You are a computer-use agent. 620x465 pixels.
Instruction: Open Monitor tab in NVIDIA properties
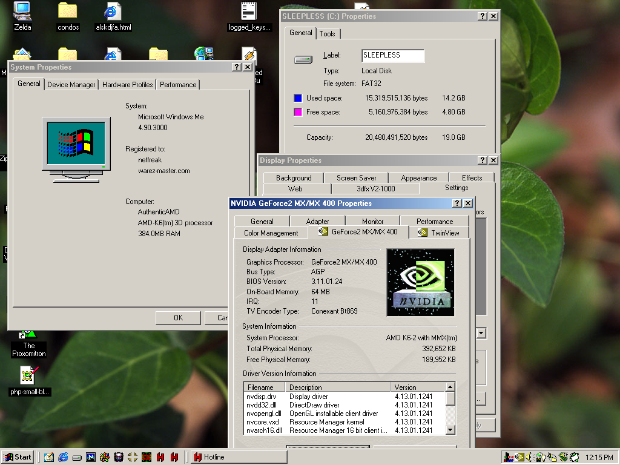pos(372,222)
